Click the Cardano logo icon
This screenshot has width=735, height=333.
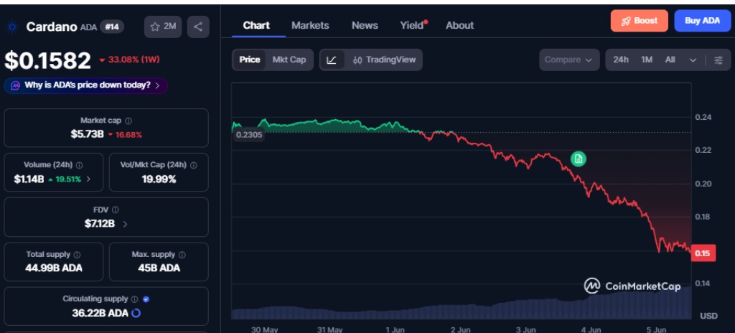(x=12, y=27)
